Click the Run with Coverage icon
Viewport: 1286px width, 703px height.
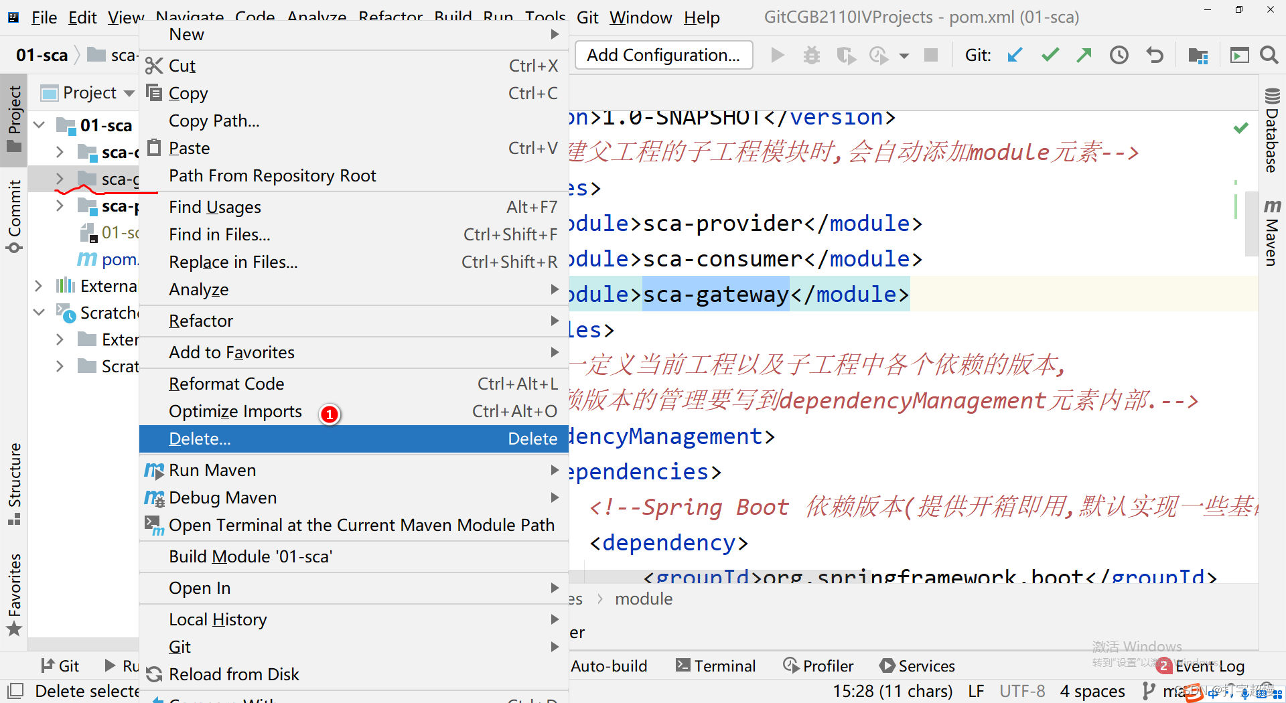(x=846, y=55)
